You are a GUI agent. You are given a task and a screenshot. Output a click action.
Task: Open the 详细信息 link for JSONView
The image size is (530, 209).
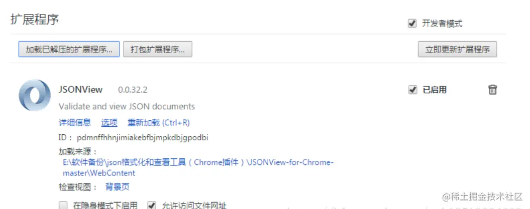(x=75, y=123)
